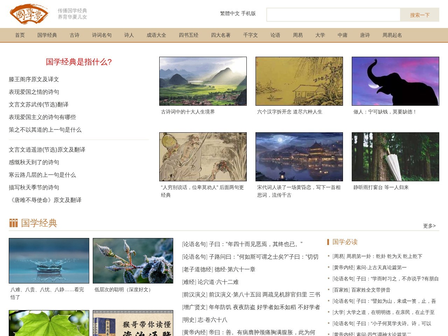This screenshot has width=448, height=336.
Task: Open the 古诗 navigation section
Action: coord(74,35)
